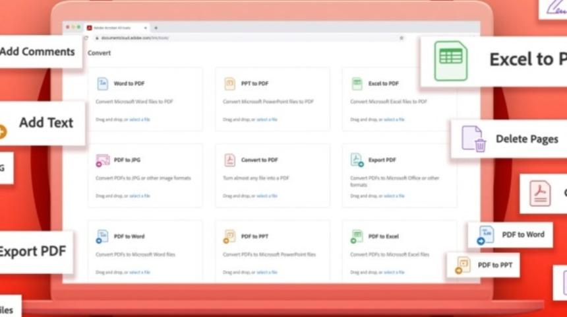
Task: Click the PPT to PDF card icon
Action: 229,84
